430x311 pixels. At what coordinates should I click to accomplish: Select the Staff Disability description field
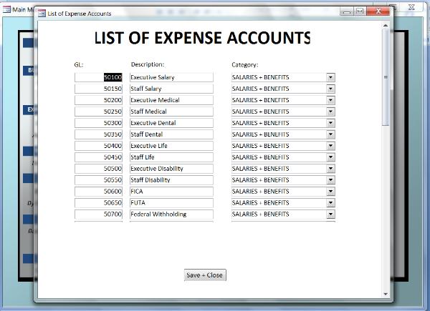point(171,180)
